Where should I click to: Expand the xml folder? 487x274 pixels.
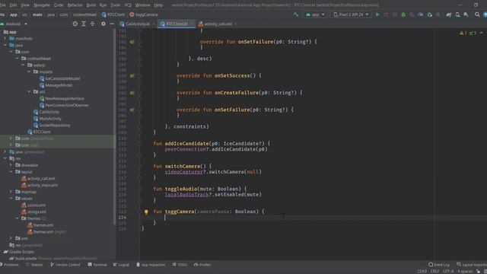[11, 238]
